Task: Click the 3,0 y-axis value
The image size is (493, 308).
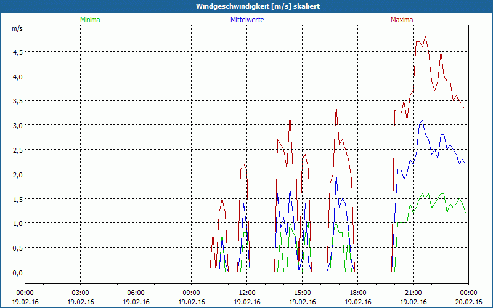Action: tap(18, 126)
